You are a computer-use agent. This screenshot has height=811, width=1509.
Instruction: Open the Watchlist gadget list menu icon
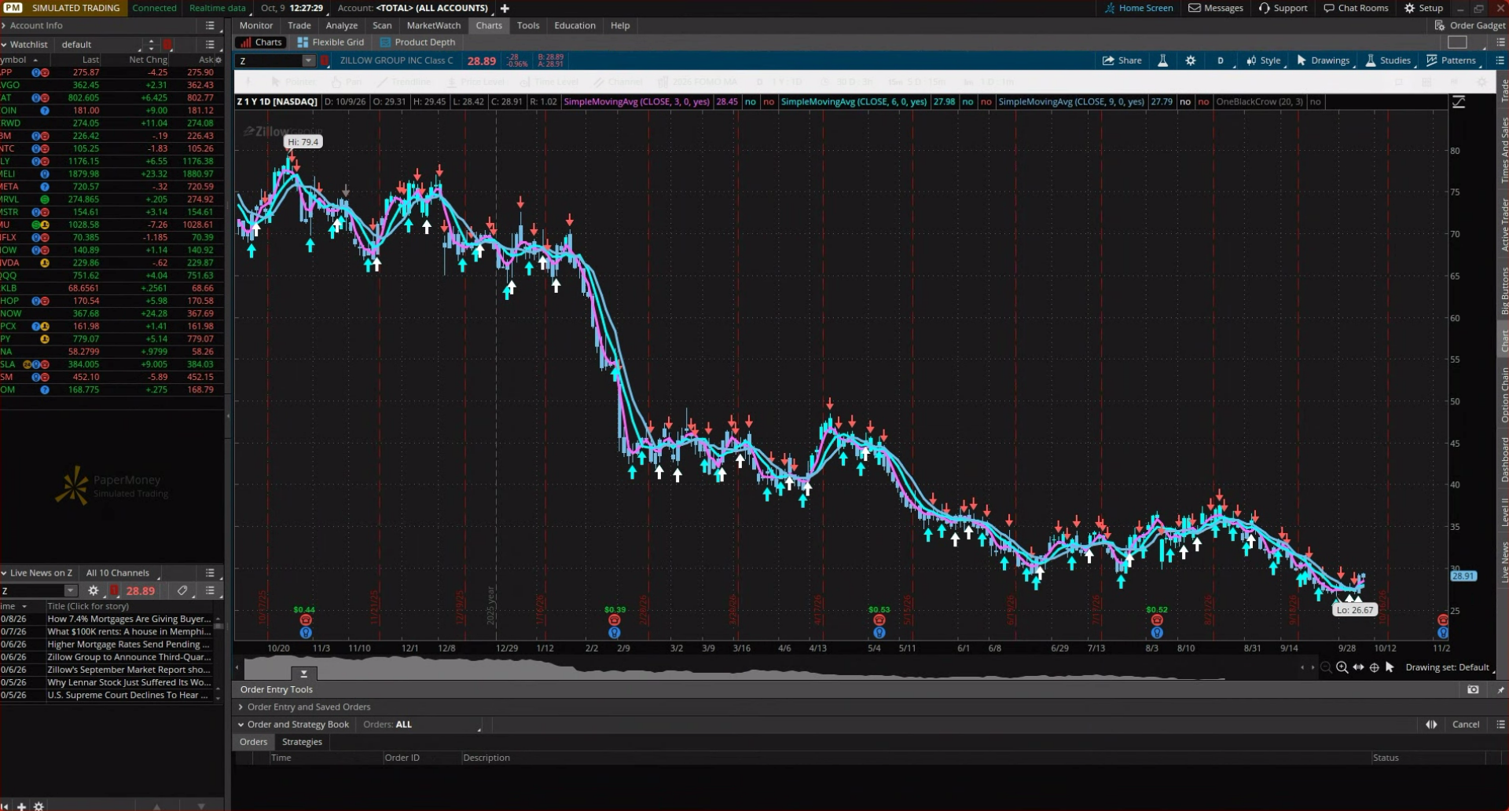[x=210, y=45]
